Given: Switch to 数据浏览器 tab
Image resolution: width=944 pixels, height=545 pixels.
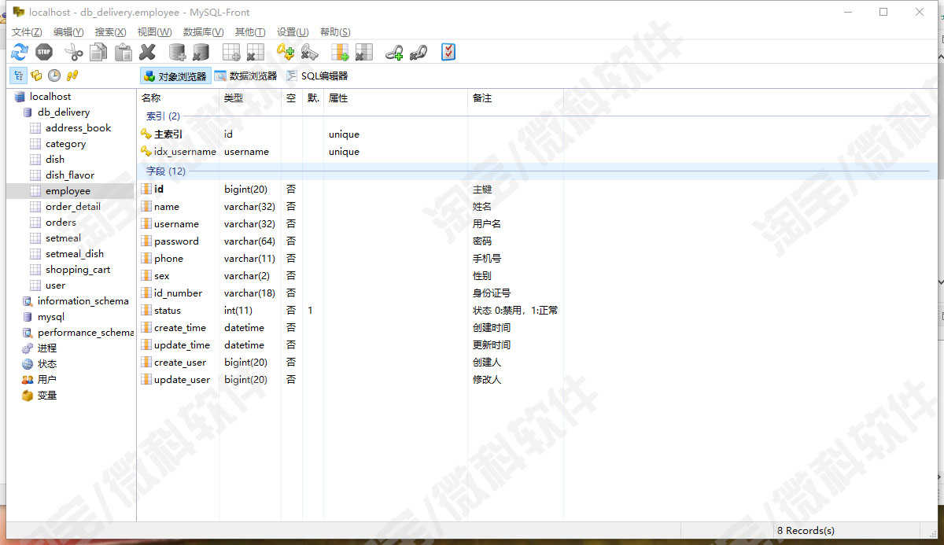Looking at the screenshot, I should [245, 76].
